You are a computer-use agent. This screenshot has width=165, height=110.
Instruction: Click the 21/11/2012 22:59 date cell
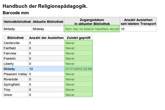78,69
